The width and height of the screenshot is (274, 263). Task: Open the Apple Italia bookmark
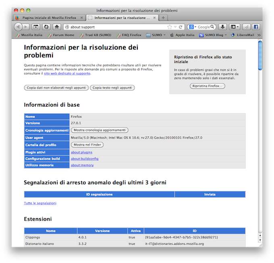[182, 35]
